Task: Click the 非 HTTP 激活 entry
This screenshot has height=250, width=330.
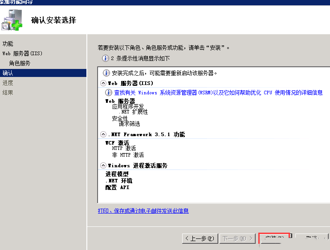Action: 128,155
